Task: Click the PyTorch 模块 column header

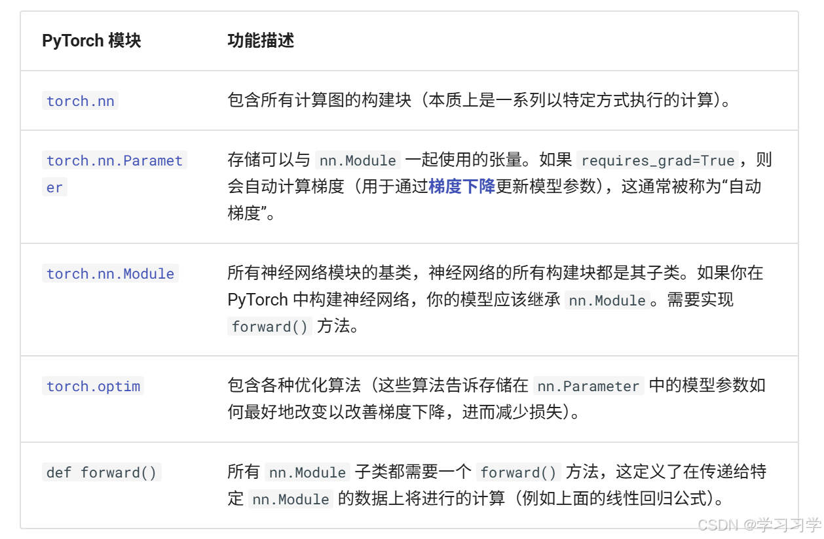Action: click(91, 41)
